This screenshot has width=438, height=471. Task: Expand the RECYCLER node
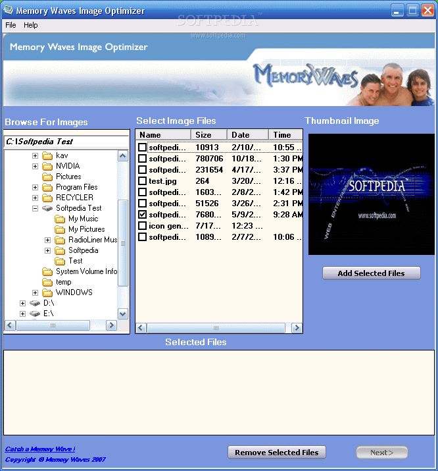[x=35, y=198]
